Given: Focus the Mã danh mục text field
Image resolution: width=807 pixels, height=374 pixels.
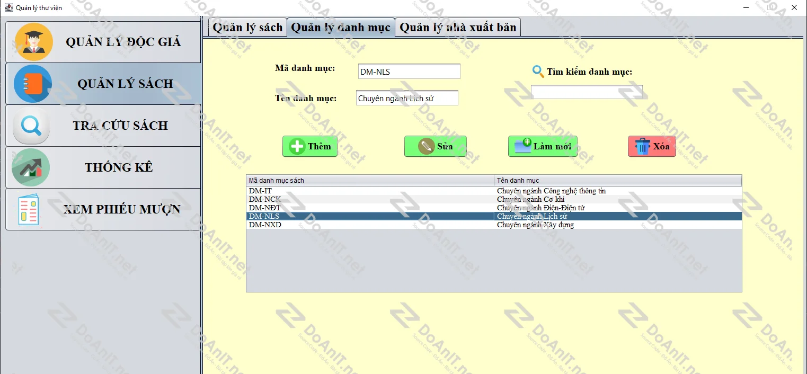Looking at the screenshot, I should pyautogui.click(x=409, y=72).
